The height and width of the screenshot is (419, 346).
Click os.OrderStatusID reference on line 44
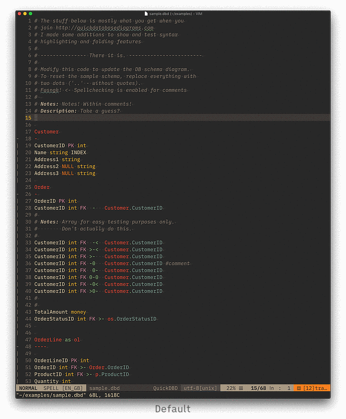(x=132, y=319)
